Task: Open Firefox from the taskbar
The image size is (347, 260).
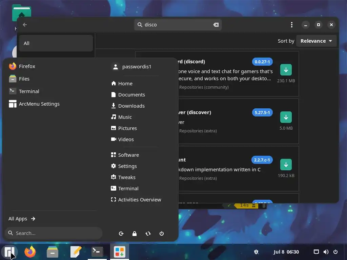Action: (30, 252)
